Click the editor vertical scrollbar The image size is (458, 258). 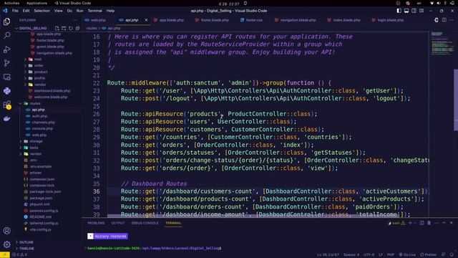click(456, 100)
